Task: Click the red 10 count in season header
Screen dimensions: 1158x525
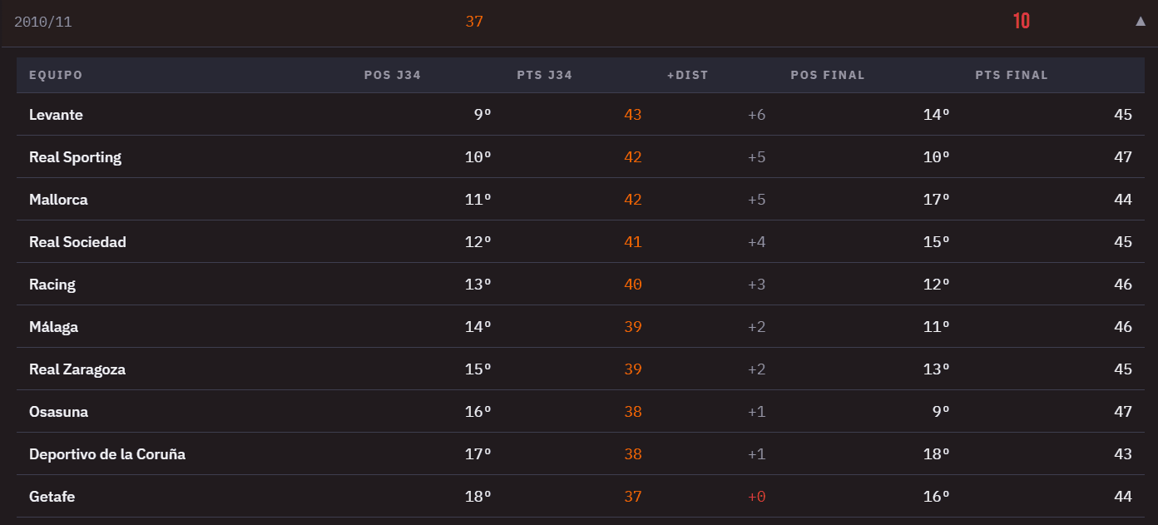Action: [x=1022, y=22]
